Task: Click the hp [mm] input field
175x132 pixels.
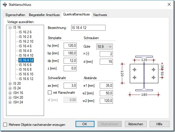Action: tap(70, 46)
